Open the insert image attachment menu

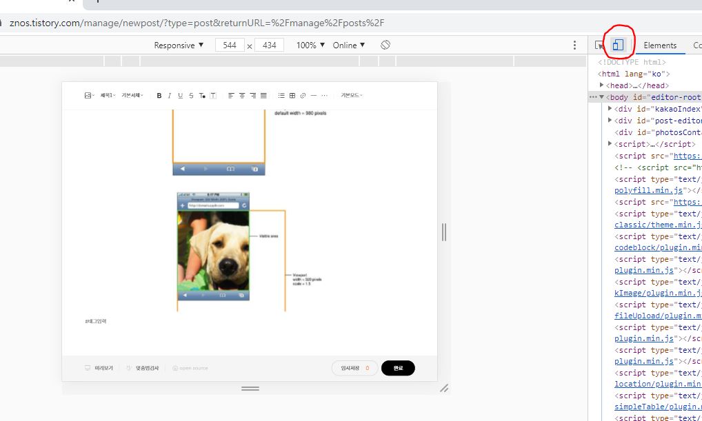coord(89,95)
